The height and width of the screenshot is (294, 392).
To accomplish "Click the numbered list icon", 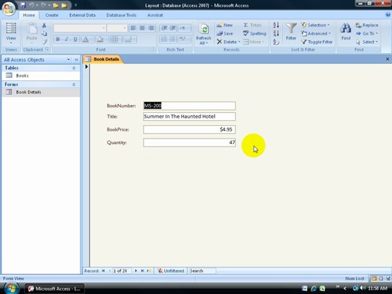I will [164, 39].
